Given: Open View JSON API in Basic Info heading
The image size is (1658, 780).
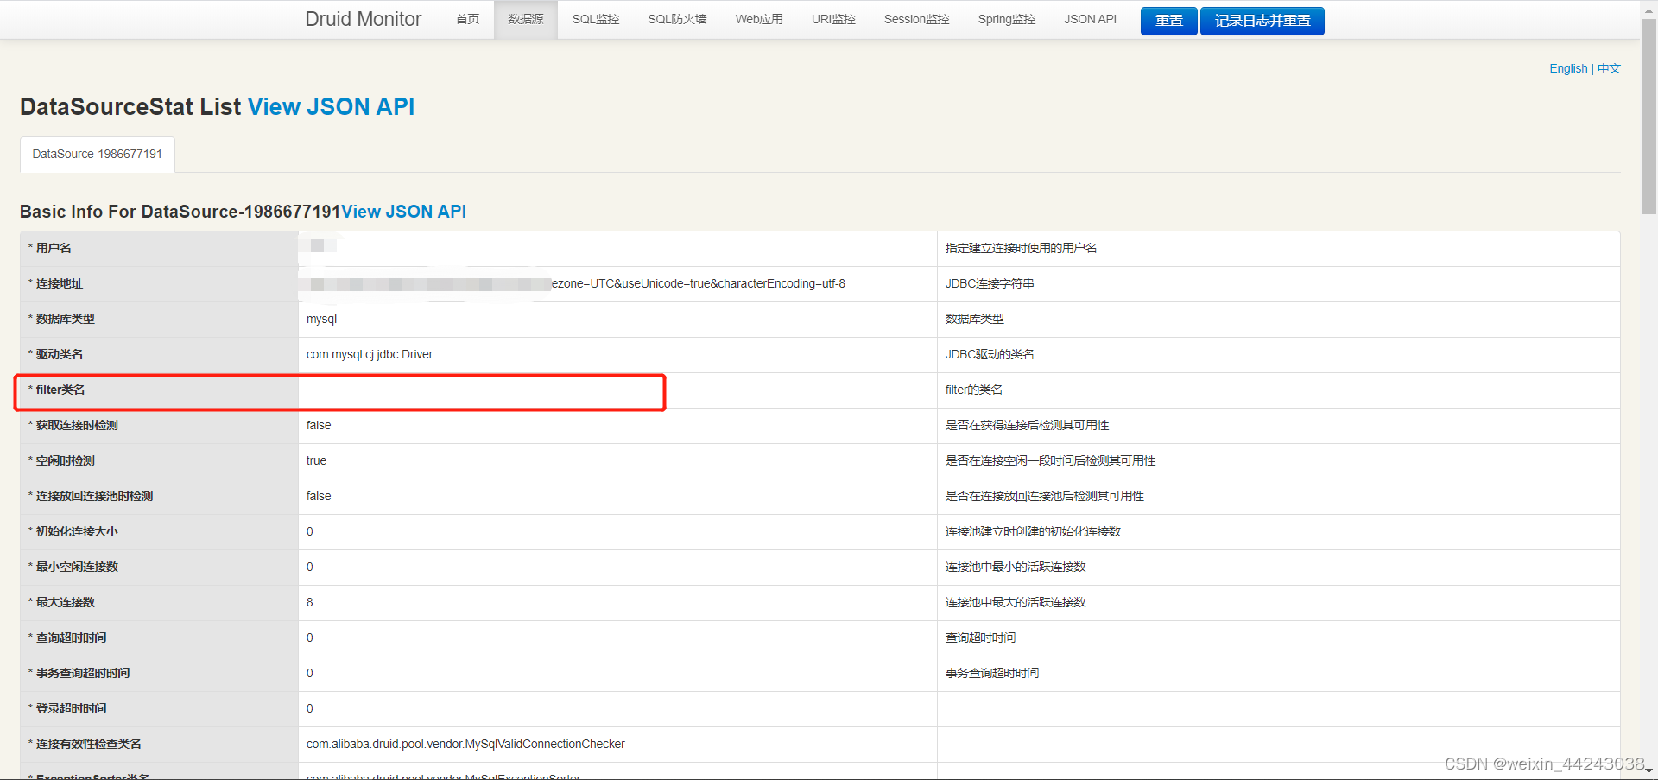Looking at the screenshot, I should point(403,211).
